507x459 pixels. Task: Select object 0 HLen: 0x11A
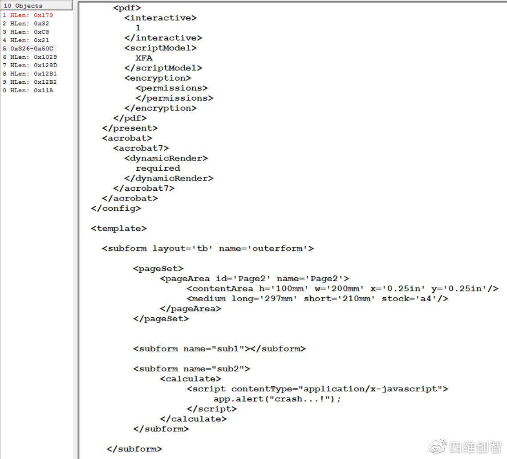[28, 91]
